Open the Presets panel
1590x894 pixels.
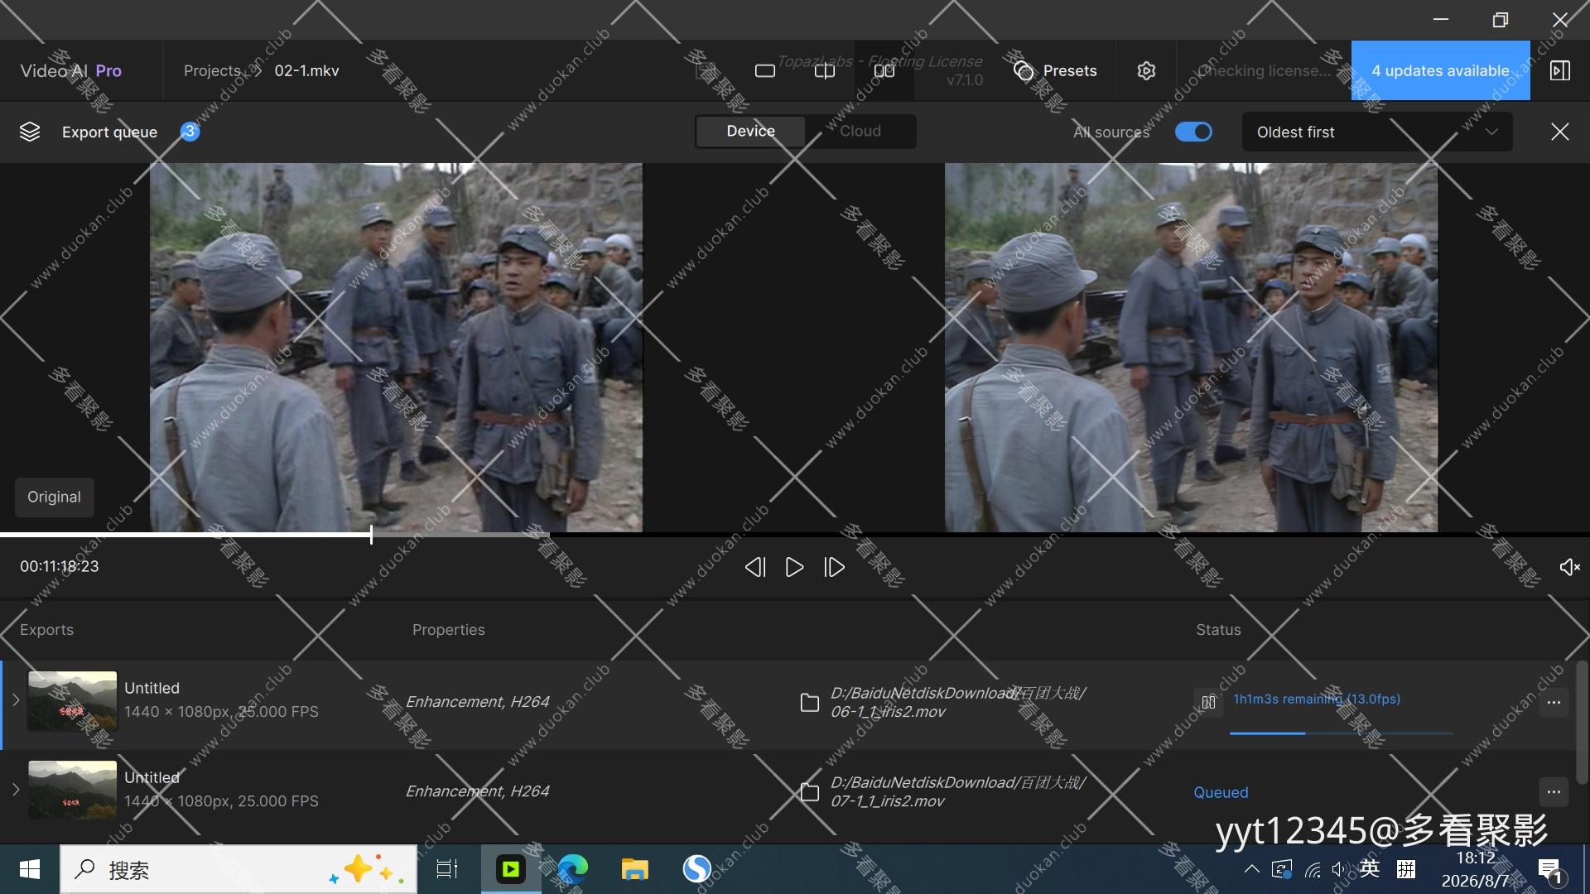coord(1055,71)
